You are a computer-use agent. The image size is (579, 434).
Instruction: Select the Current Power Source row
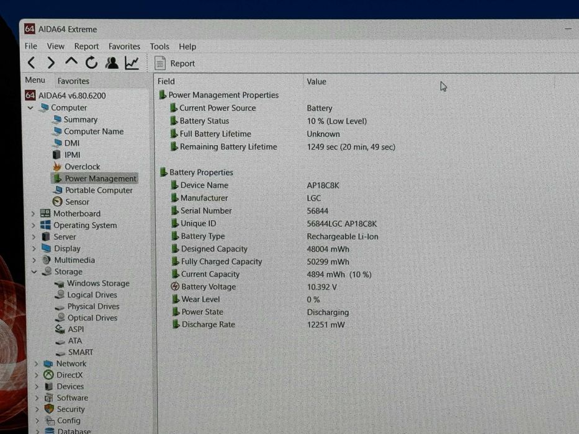click(251, 108)
